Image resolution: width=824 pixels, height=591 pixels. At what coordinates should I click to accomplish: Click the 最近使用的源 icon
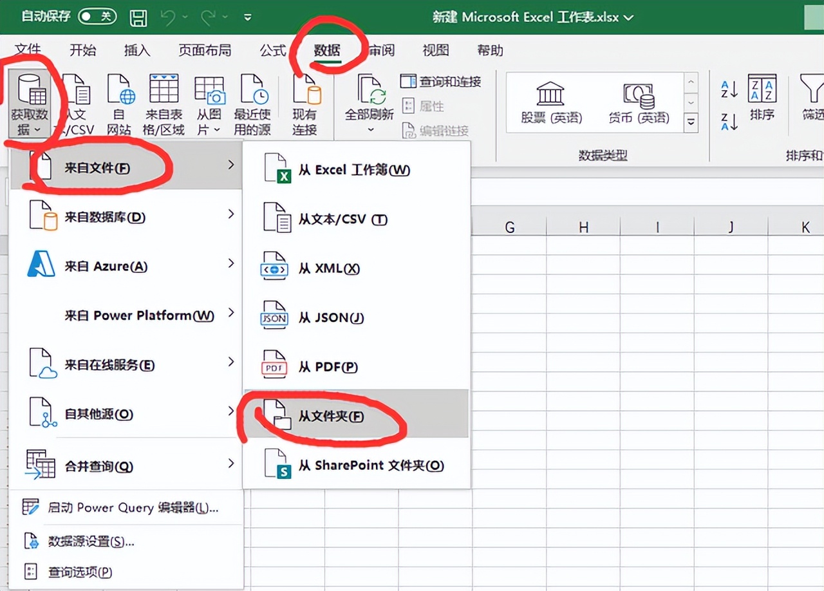pos(254,89)
